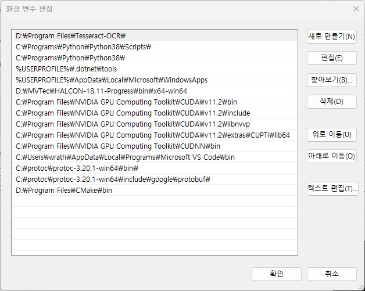
Task: Select the D:\Program Files\CMake\bin entry
Action: click(156, 191)
